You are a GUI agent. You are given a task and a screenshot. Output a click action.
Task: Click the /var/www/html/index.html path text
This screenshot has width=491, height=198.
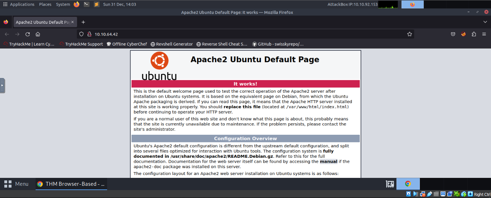317,107
